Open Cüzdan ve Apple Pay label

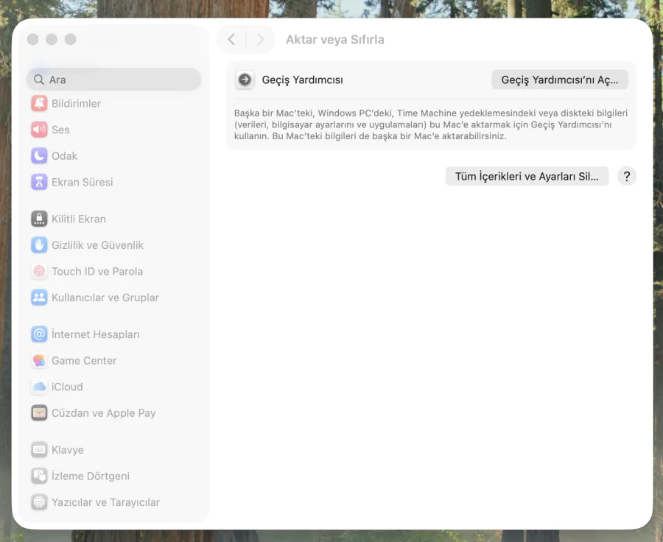tap(104, 413)
